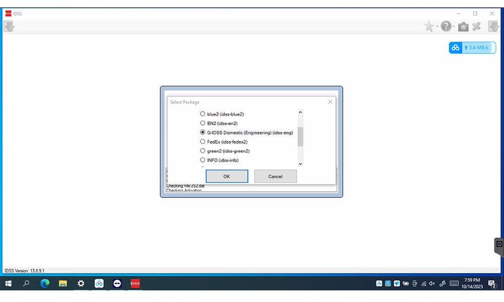This screenshot has height=302, width=504.
Task: Click the star favorites icon in toolbar
Action: 429,27
